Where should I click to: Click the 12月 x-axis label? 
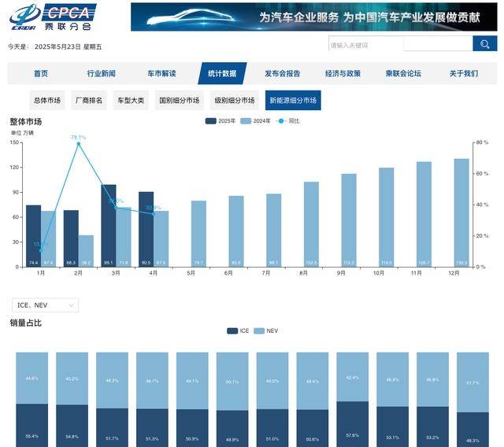tap(454, 273)
